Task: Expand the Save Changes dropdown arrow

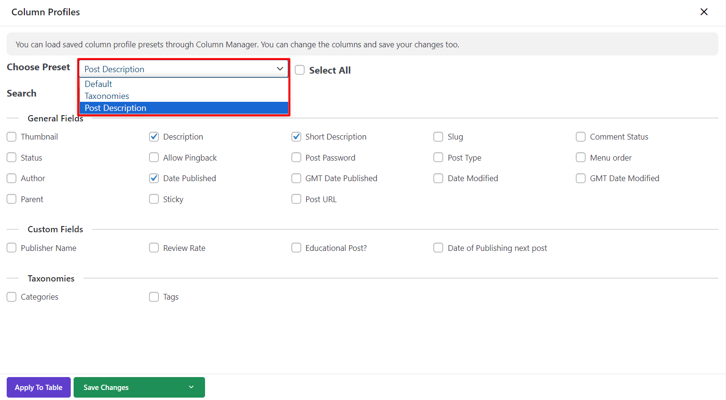Action: 191,388
